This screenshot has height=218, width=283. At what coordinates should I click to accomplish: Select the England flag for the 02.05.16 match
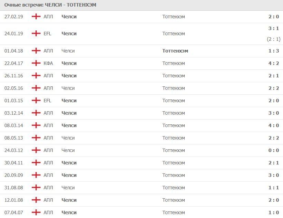(x=36, y=88)
